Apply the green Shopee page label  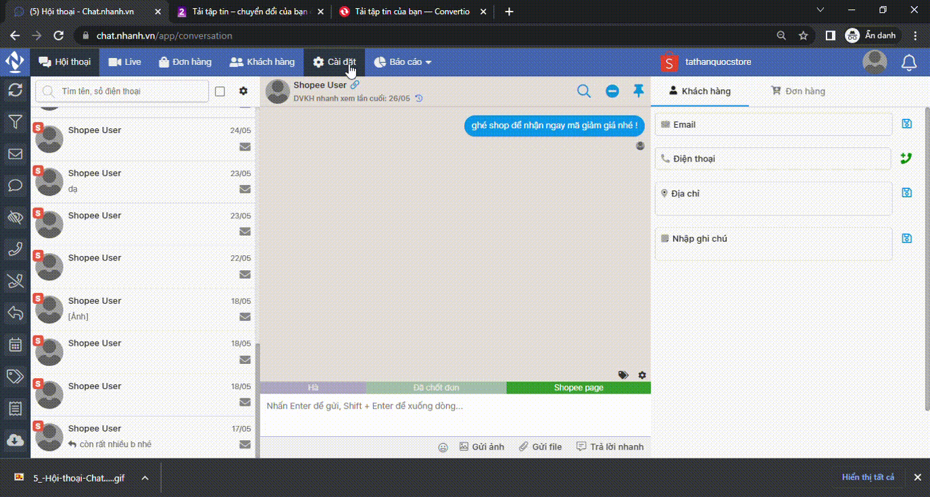[x=579, y=388]
